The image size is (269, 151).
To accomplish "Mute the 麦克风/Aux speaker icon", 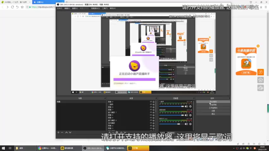I will tap(186, 124).
